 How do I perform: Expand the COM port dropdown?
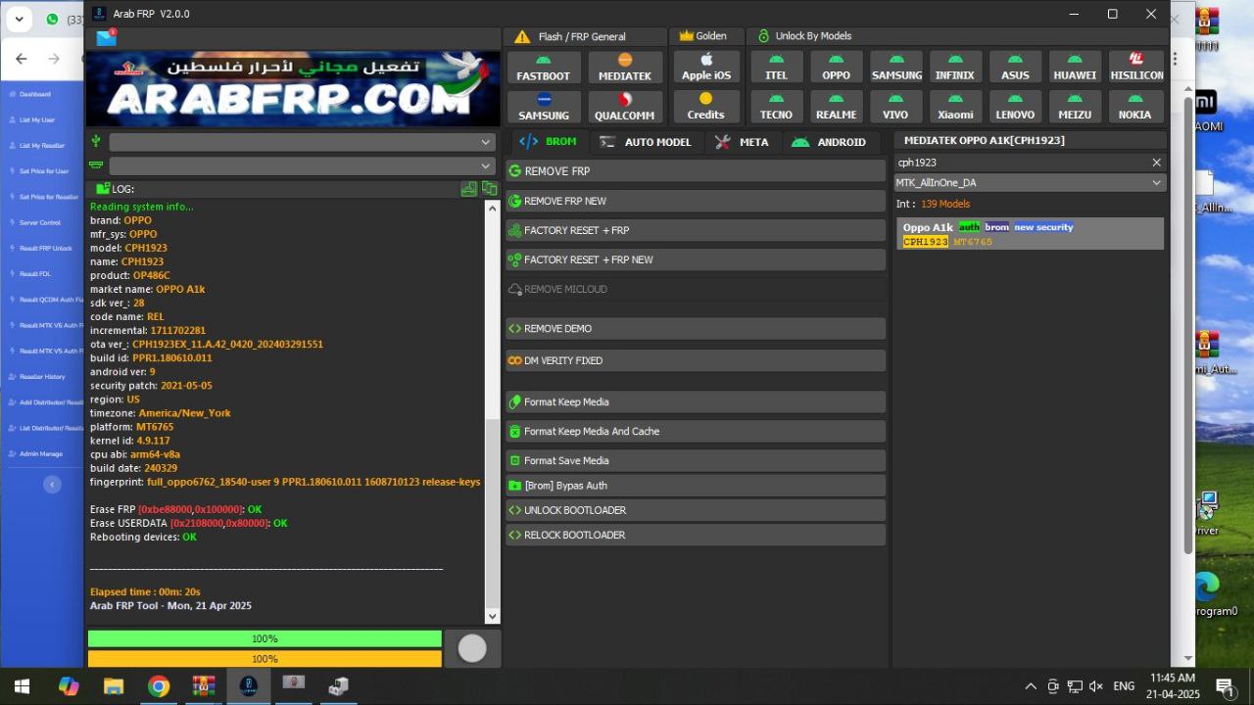tap(302, 165)
